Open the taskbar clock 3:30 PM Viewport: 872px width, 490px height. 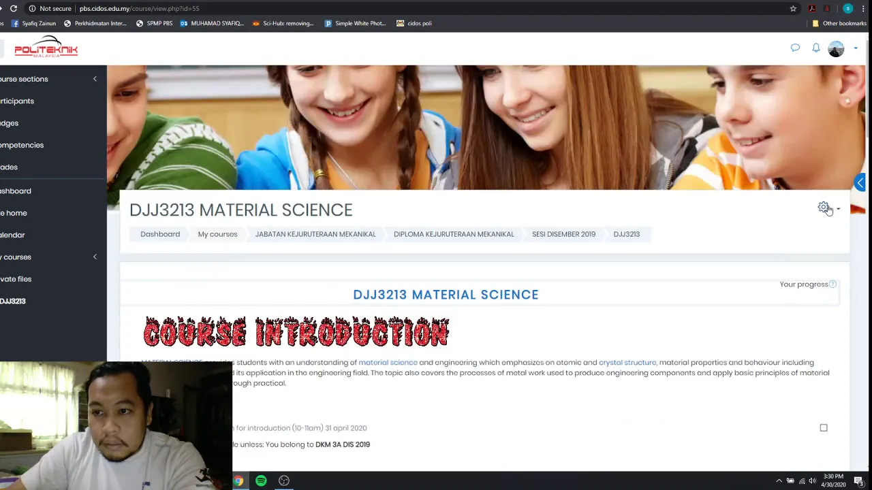point(833,480)
